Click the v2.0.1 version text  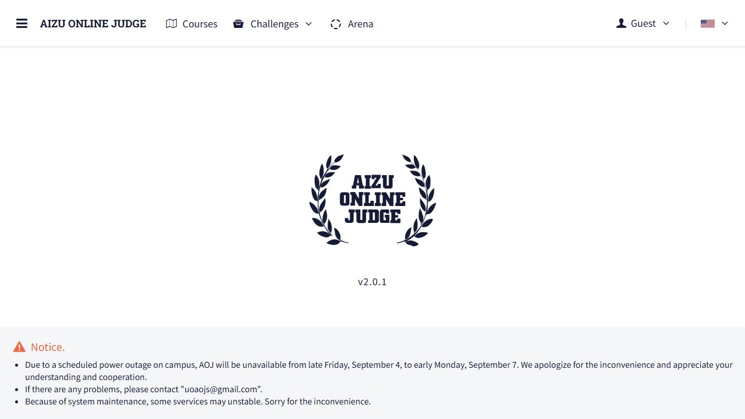pyautogui.click(x=372, y=282)
